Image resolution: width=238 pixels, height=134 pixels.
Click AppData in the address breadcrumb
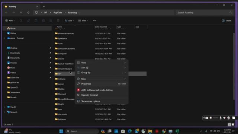58,13
